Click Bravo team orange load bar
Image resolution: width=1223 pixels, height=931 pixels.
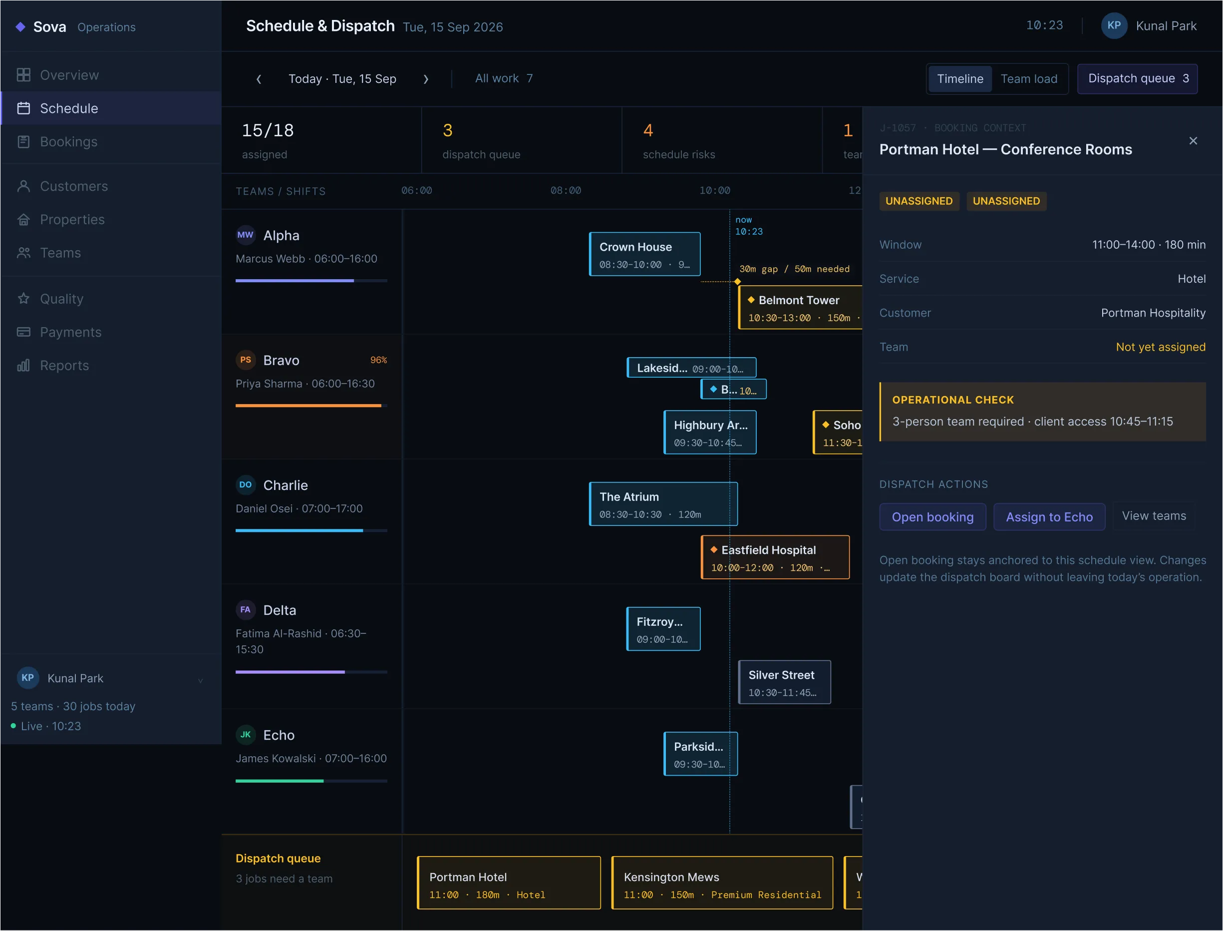[x=310, y=406]
